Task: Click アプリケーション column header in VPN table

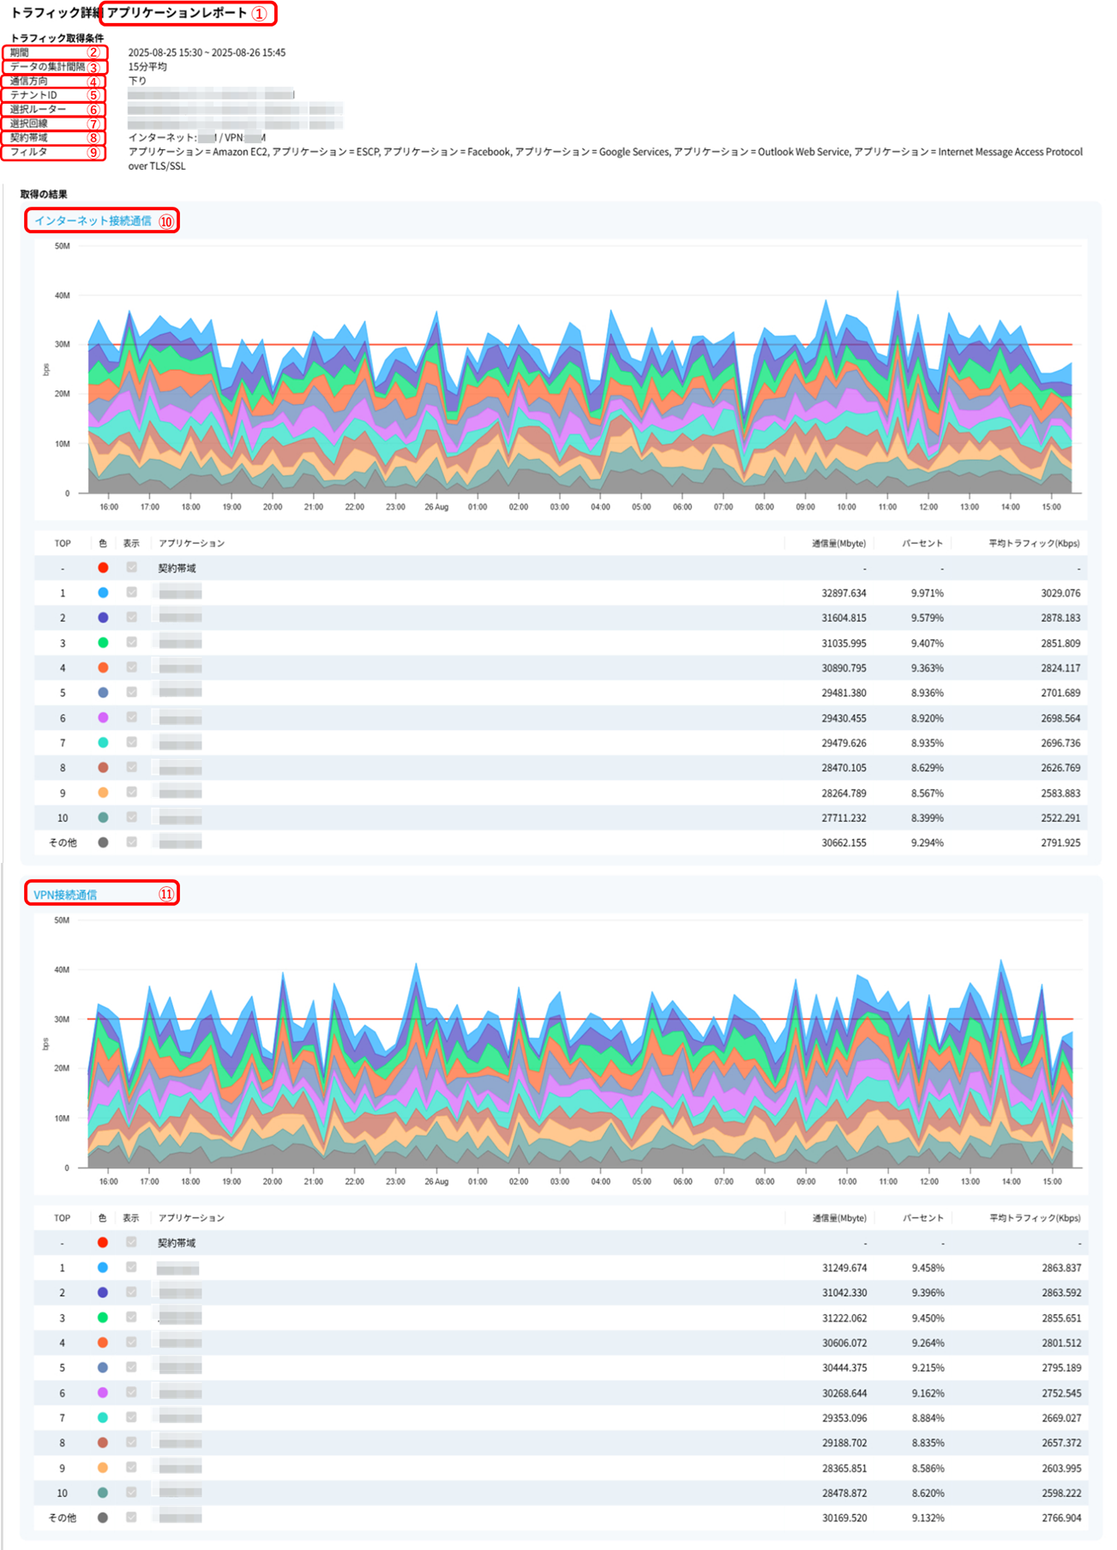Action: pyautogui.click(x=191, y=1218)
